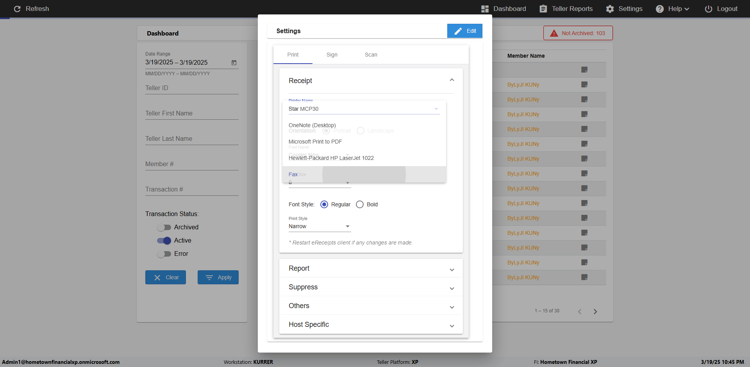Click the filter icon on Apply button
Viewport: 750px width, 367px height.
[x=209, y=277]
